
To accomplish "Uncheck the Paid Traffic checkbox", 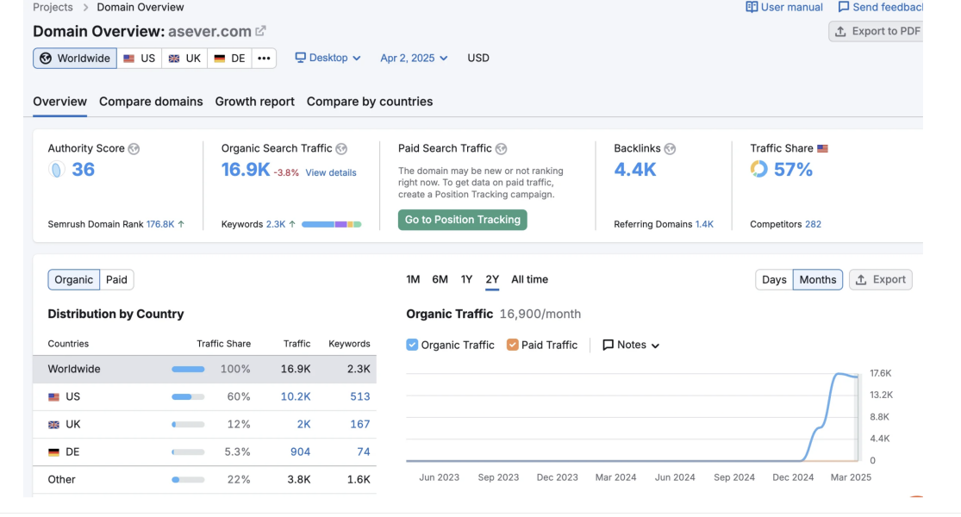I will click(x=512, y=345).
